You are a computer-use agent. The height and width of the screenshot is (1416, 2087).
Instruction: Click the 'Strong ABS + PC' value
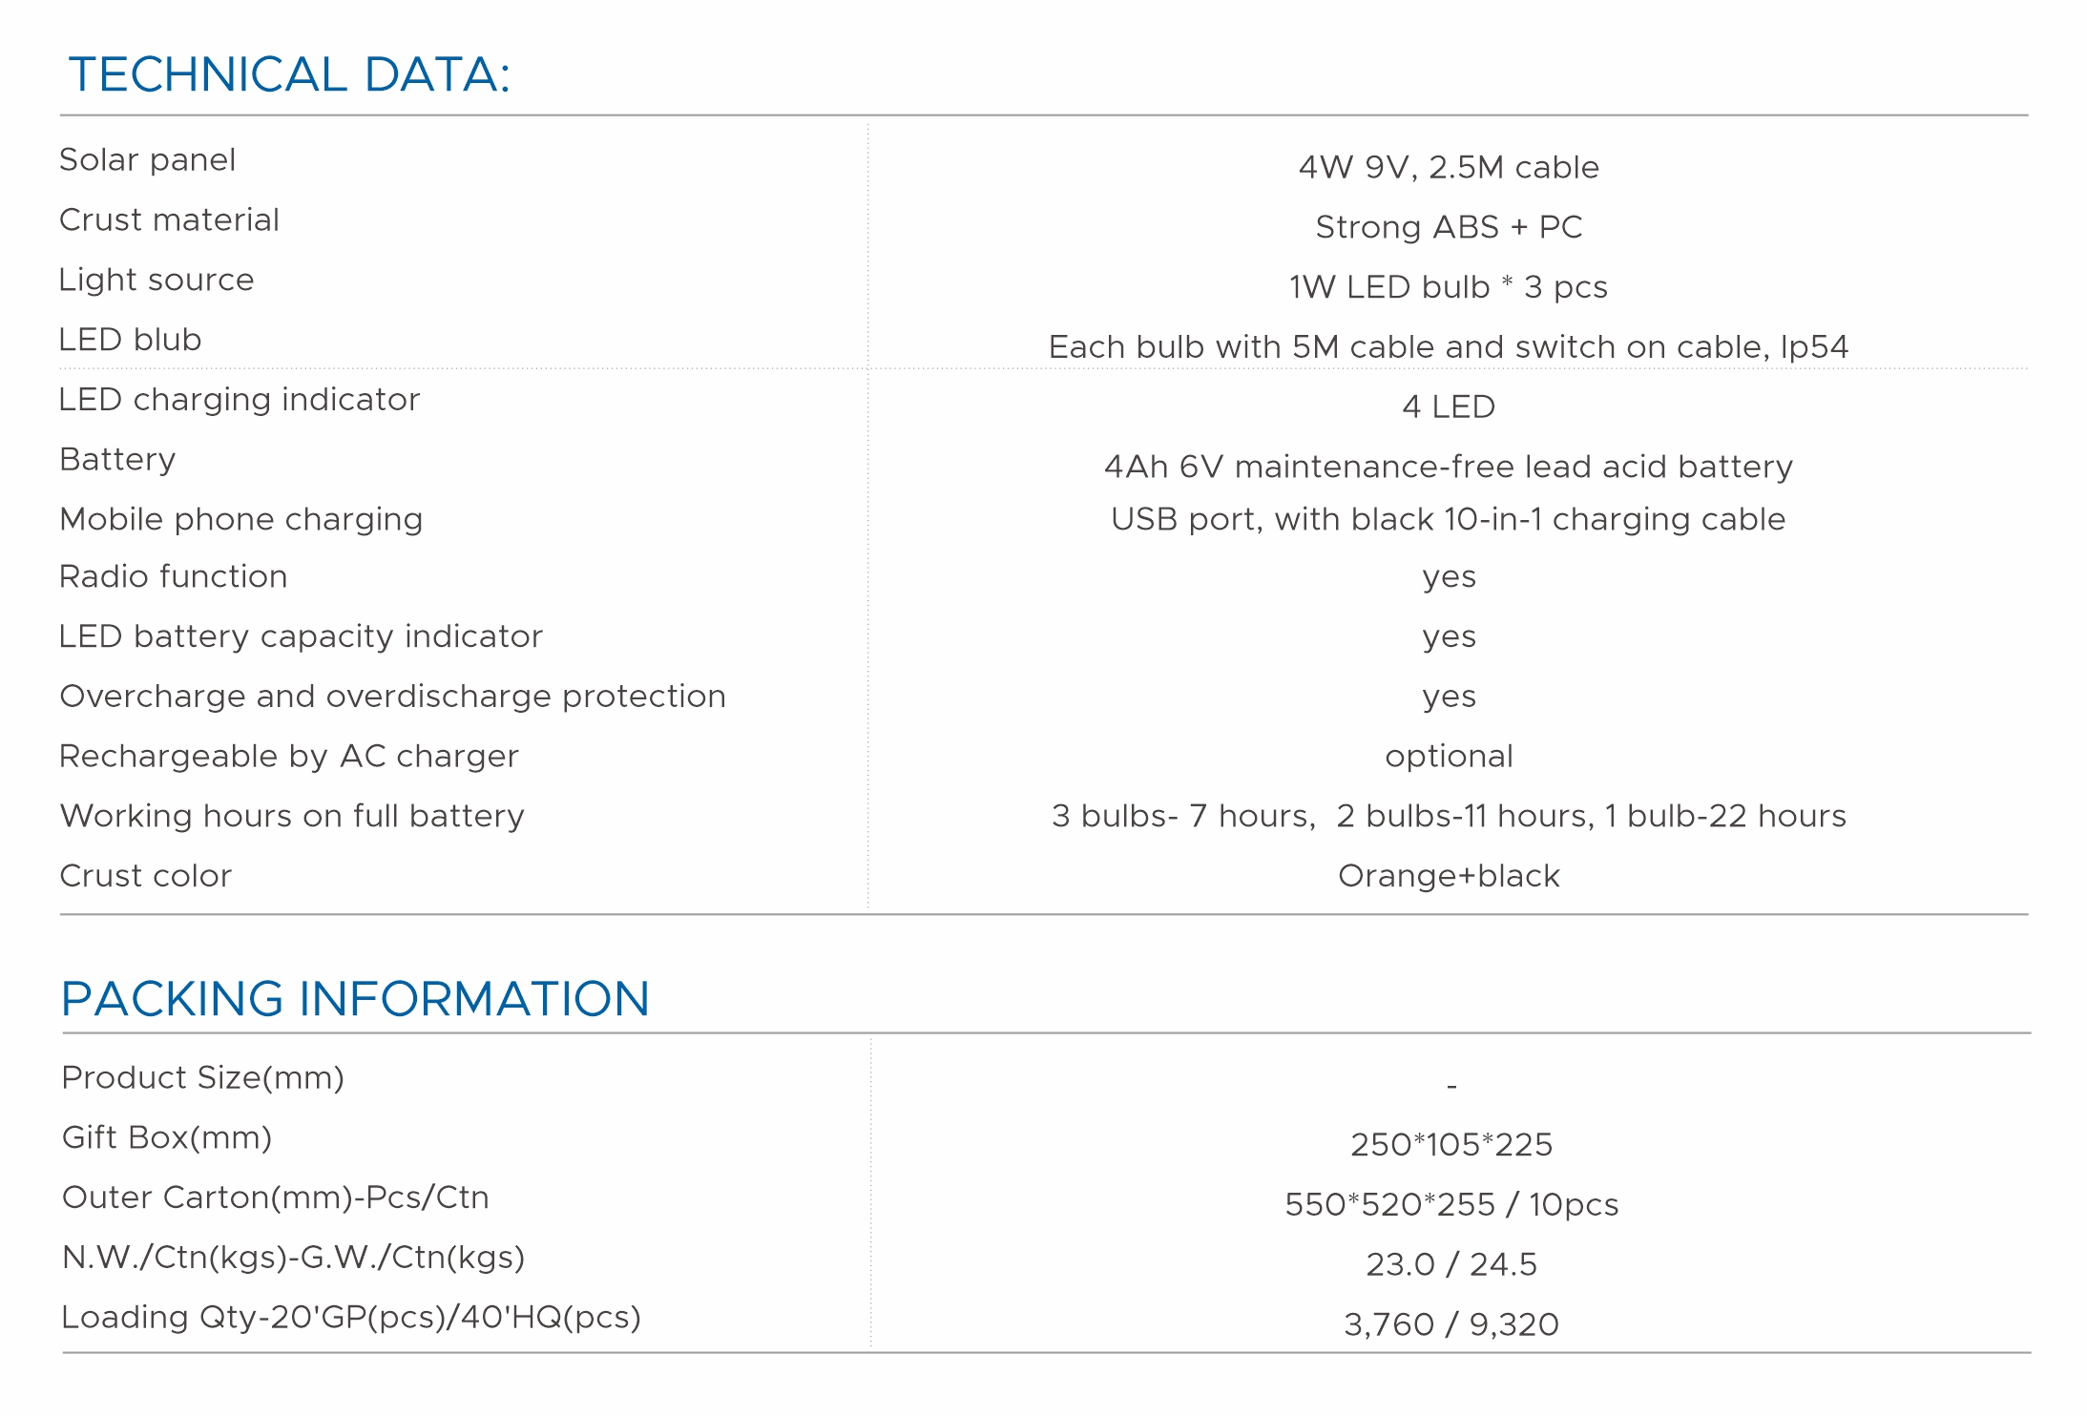tap(1448, 227)
